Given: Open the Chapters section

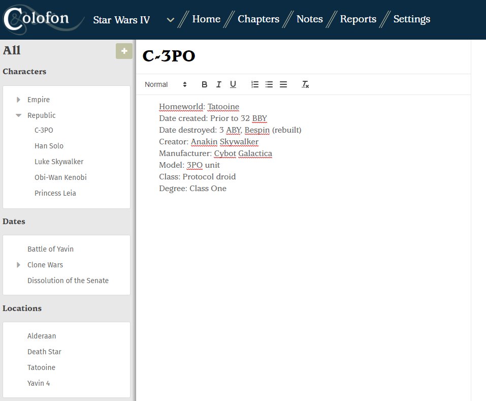Looking at the screenshot, I should pos(258,19).
